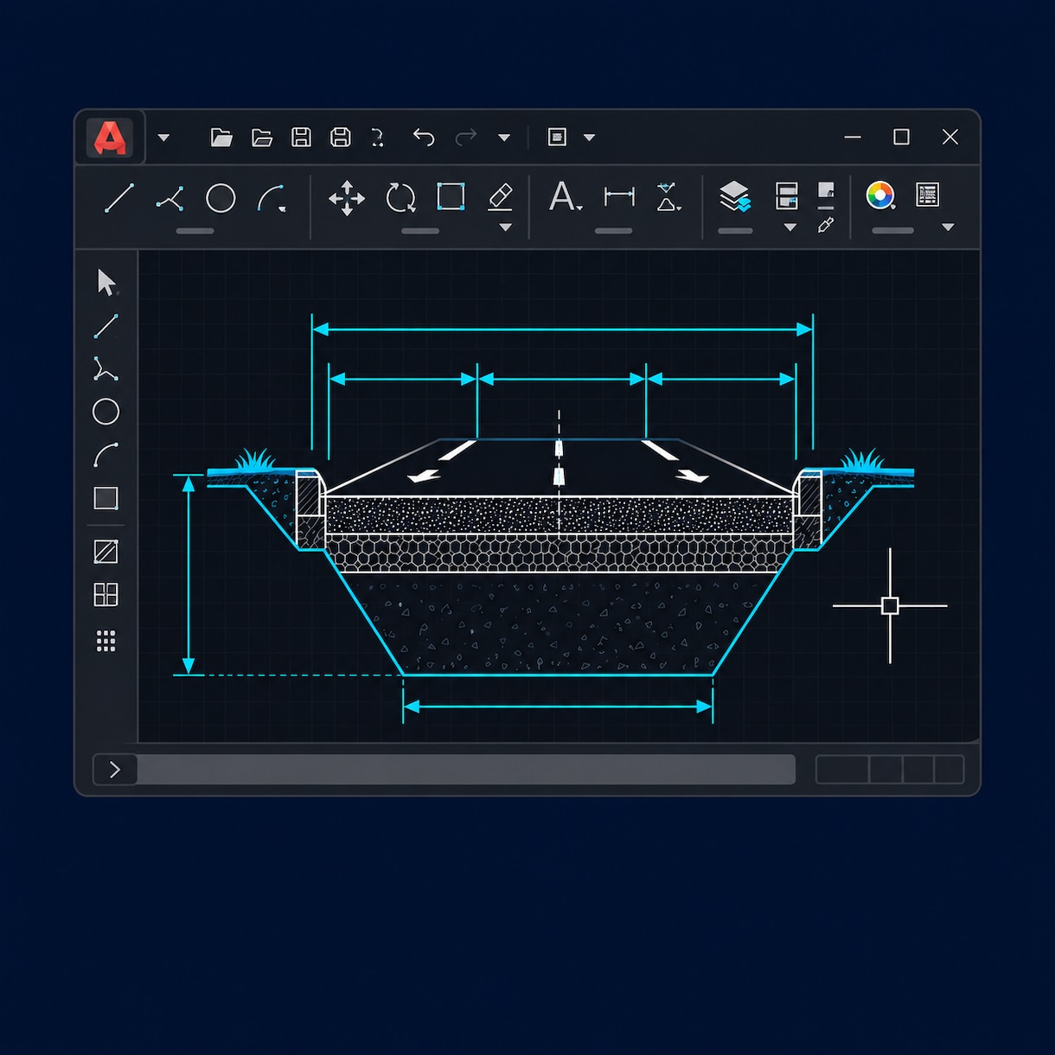Choose the Hatch tool in left sidebar
This screenshot has width=1055, height=1055.
click(105, 551)
